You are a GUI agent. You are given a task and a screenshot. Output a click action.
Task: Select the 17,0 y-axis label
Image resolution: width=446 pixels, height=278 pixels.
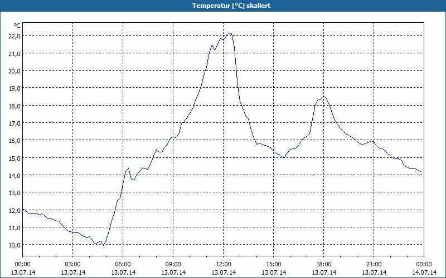[x=15, y=123]
